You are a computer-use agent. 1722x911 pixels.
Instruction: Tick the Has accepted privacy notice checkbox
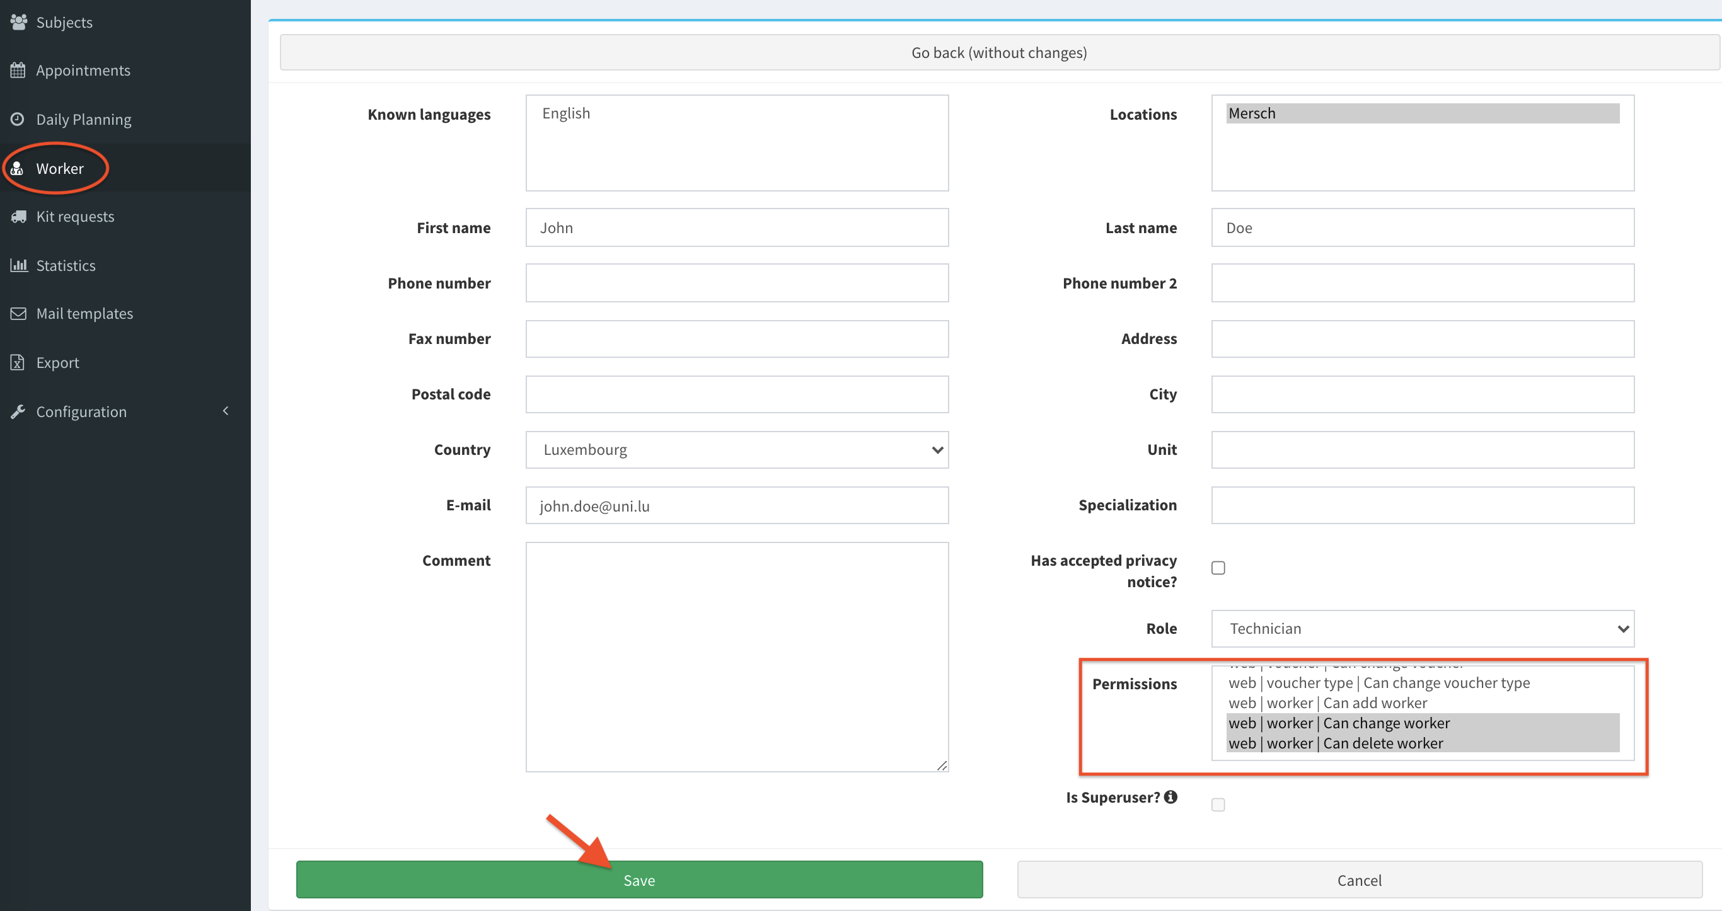point(1218,568)
